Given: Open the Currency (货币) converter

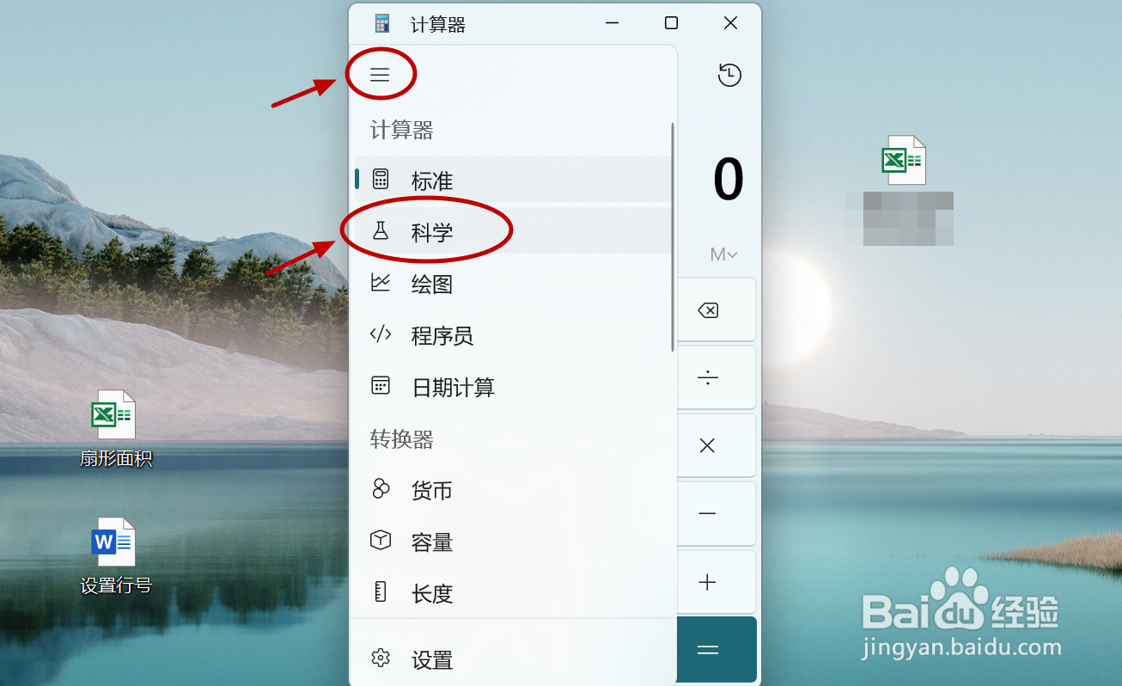Looking at the screenshot, I should (513, 490).
